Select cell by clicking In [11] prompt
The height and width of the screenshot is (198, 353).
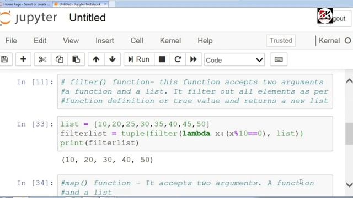pos(35,82)
